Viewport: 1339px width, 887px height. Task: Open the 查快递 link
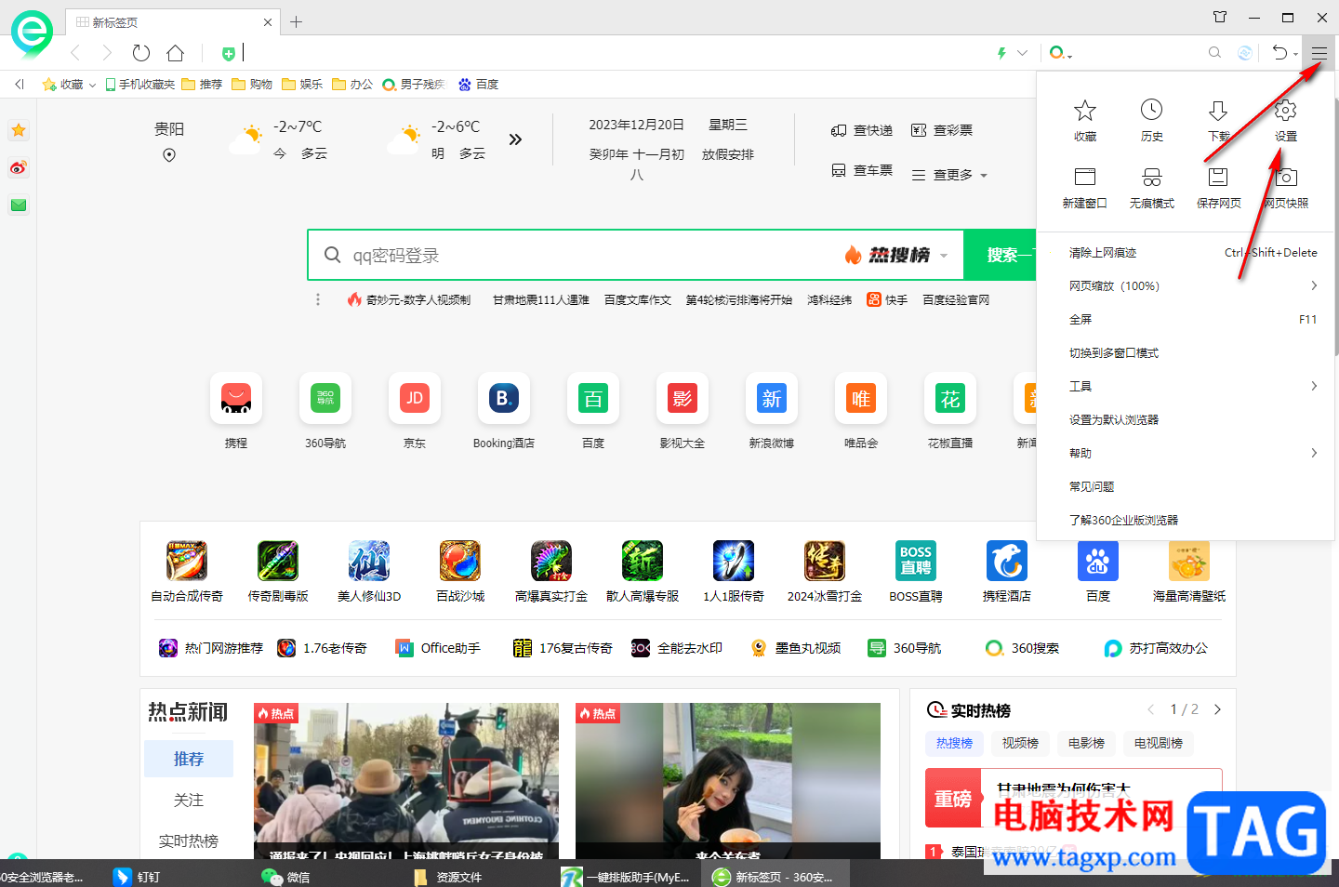click(x=860, y=130)
